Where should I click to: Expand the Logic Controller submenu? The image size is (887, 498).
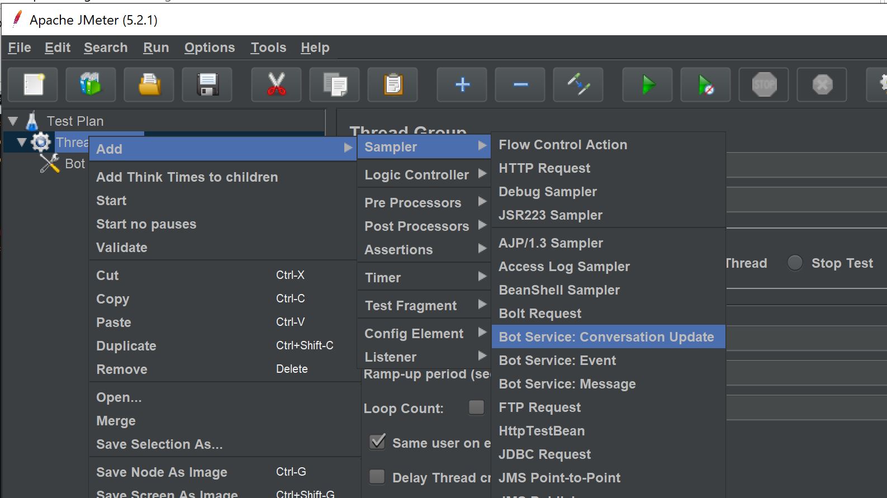pyautogui.click(x=424, y=175)
